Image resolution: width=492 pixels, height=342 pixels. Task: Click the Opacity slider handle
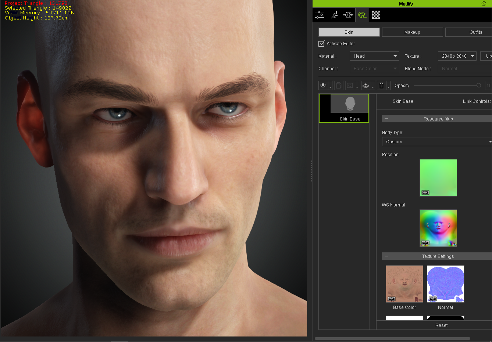coord(479,85)
